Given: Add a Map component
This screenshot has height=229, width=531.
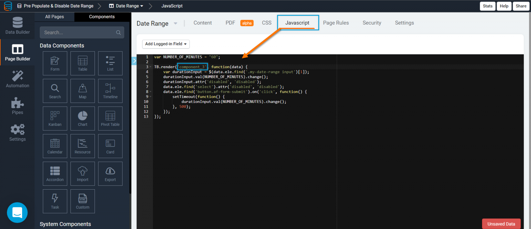Looking at the screenshot, I should 82,91.
